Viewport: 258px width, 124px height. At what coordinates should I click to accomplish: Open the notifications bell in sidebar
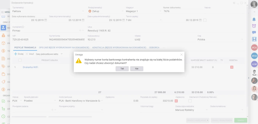[x=254, y=19]
